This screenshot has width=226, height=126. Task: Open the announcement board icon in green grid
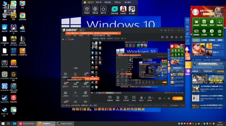click(219, 31)
